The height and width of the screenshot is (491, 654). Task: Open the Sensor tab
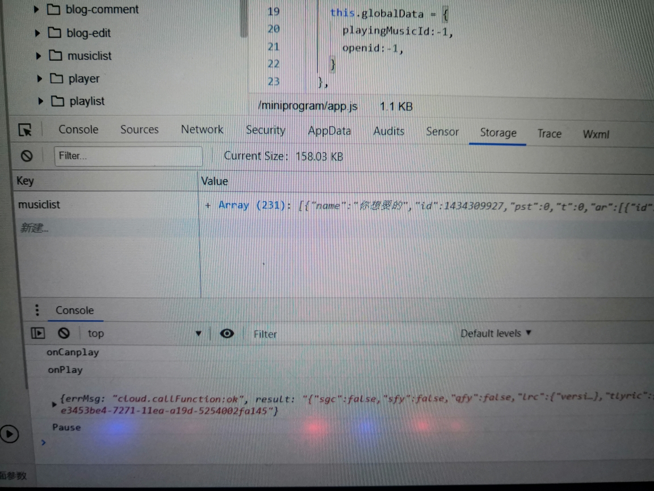(442, 131)
